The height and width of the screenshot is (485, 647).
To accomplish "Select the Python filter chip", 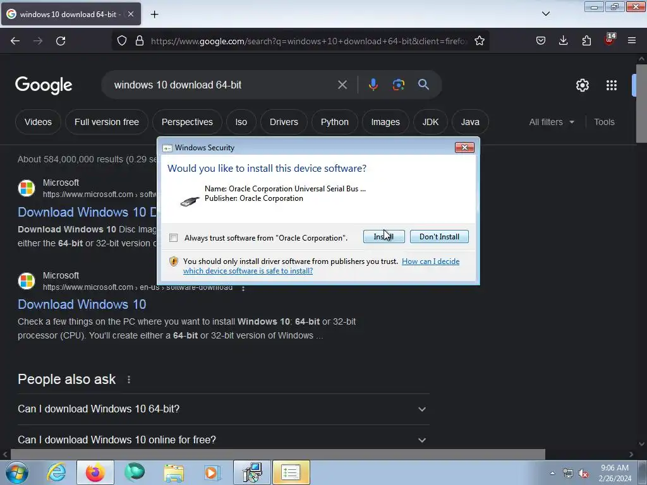I will pos(334,122).
